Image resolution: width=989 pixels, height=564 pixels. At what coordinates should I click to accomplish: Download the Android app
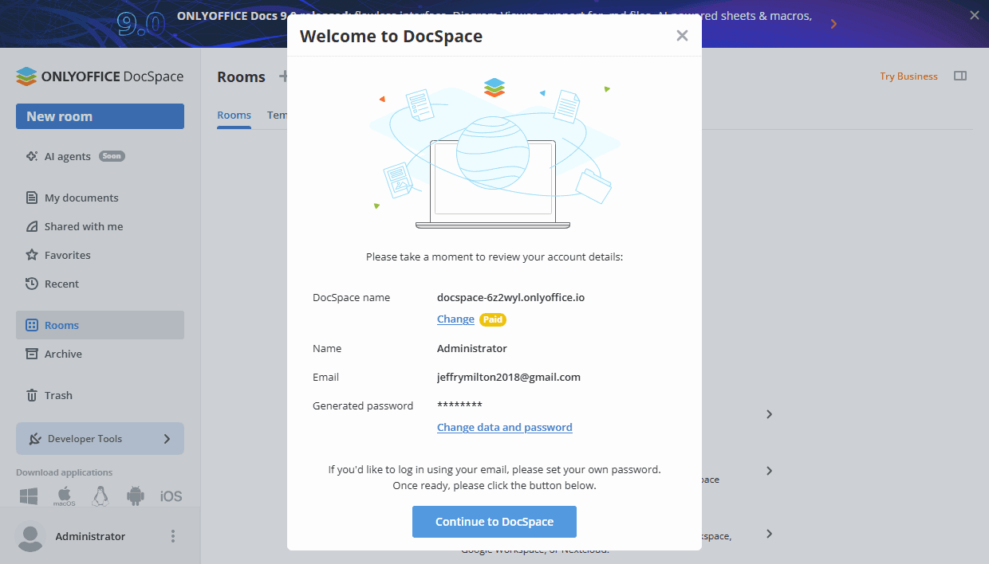pyautogui.click(x=135, y=495)
